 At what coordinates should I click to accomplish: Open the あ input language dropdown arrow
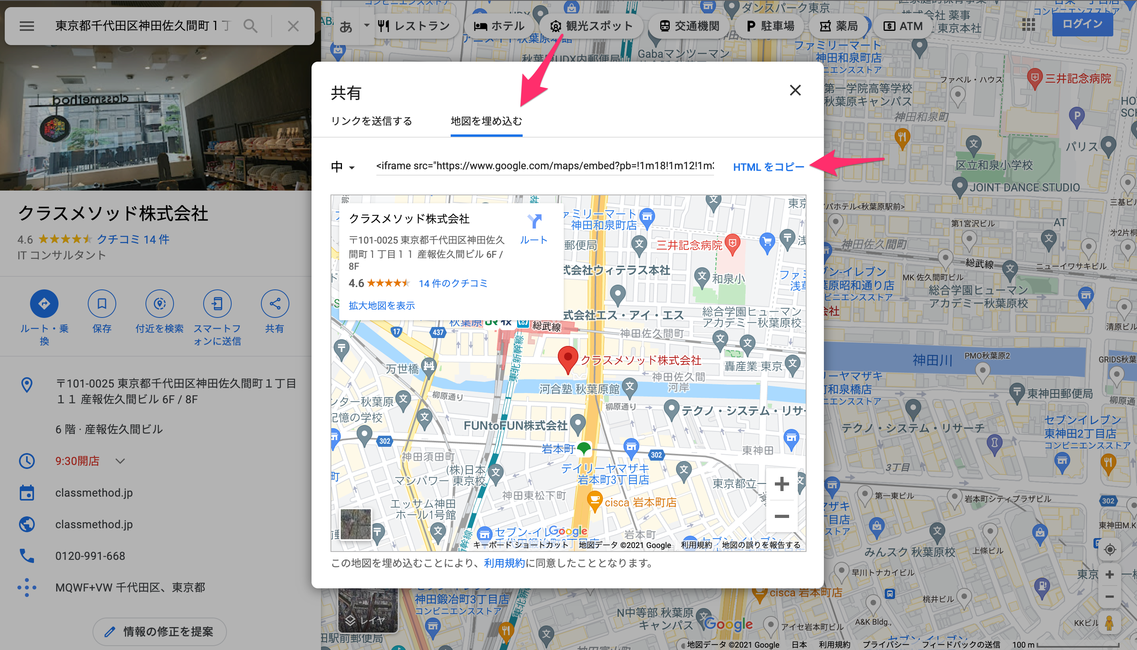pos(366,25)
